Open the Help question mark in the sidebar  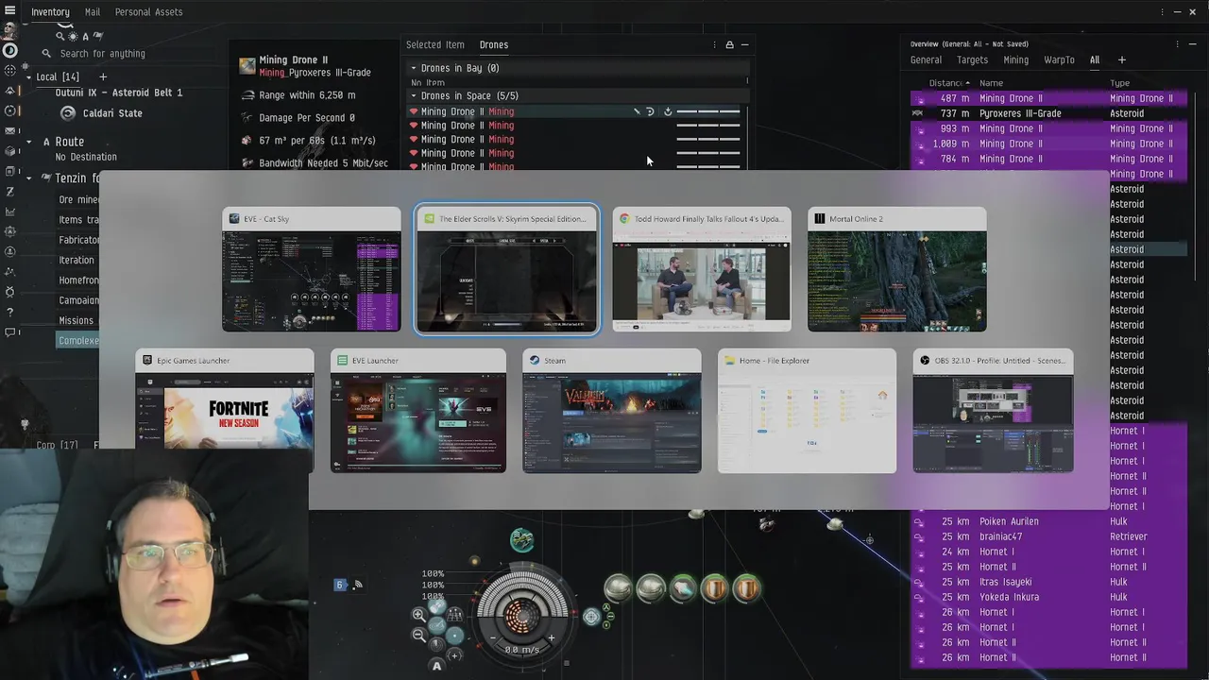click(9, 312)
